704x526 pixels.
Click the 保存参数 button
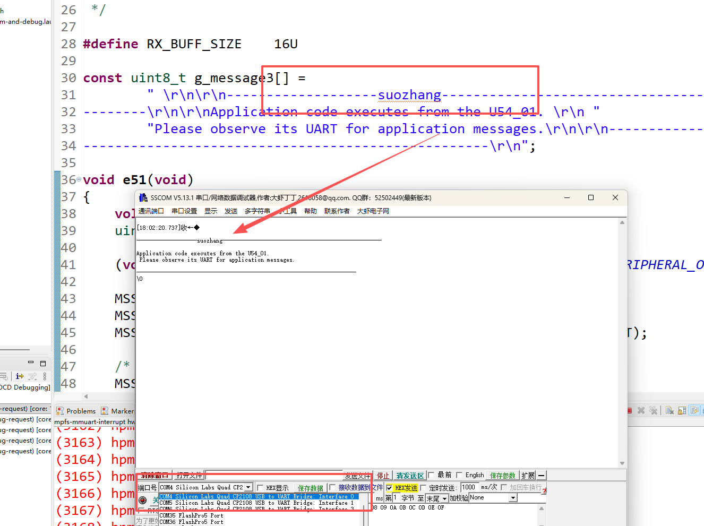(x=503, y=476)
